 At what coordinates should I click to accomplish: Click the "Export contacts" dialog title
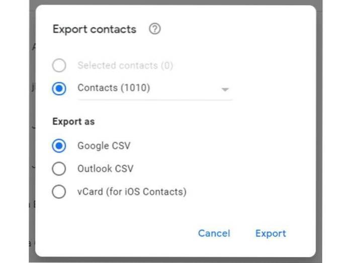95,29
